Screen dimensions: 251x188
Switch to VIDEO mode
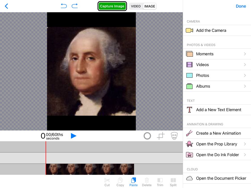point(136,6)
